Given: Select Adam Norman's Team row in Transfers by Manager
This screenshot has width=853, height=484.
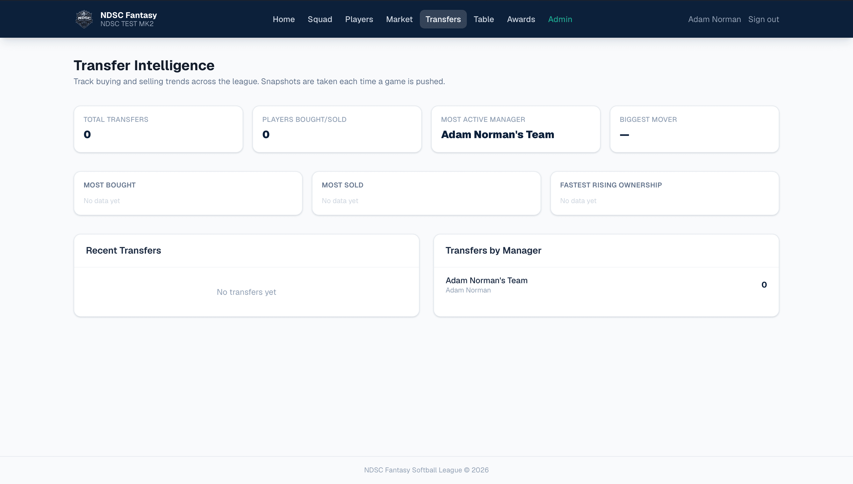Looking at the screenshot, I should pyautogui.click(x=606, y=285).
